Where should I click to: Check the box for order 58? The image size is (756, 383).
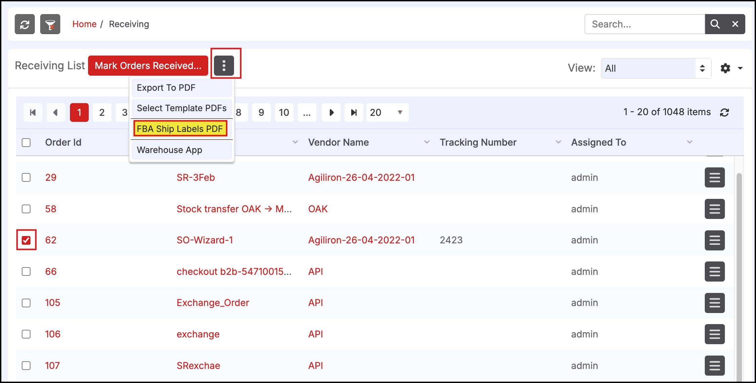pos(26,209)
